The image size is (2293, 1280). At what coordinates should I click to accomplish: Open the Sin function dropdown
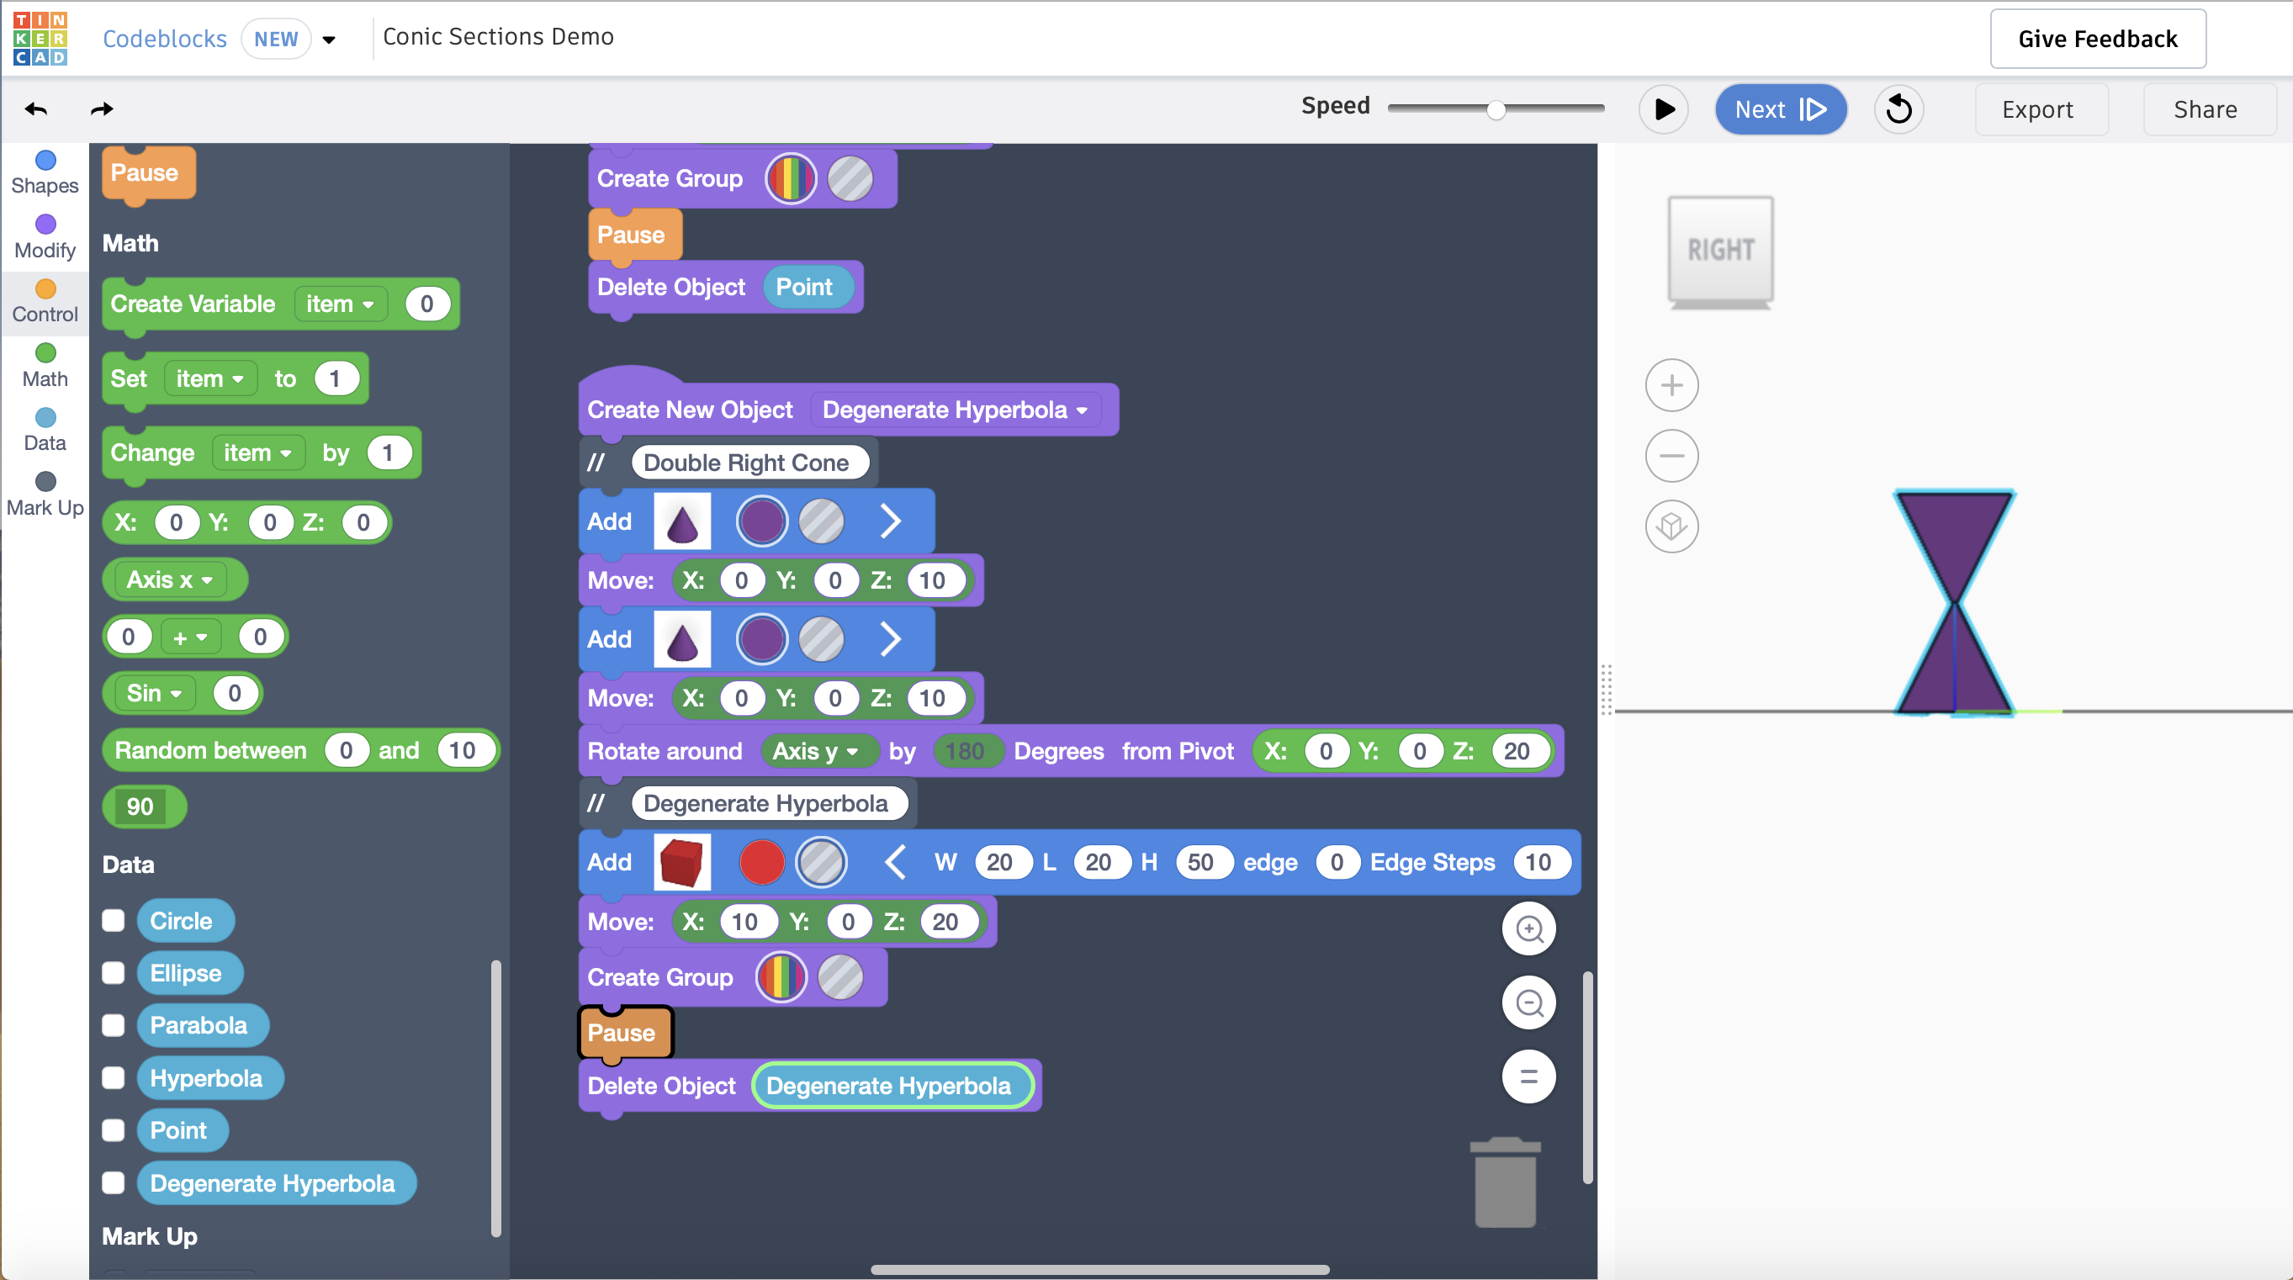(x=155, y=694)
